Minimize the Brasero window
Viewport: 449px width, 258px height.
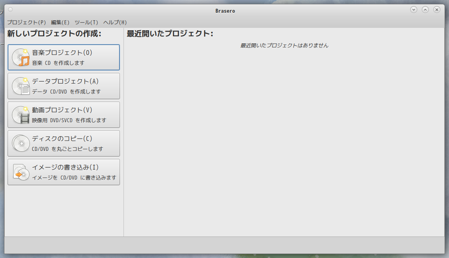point(414,10)
